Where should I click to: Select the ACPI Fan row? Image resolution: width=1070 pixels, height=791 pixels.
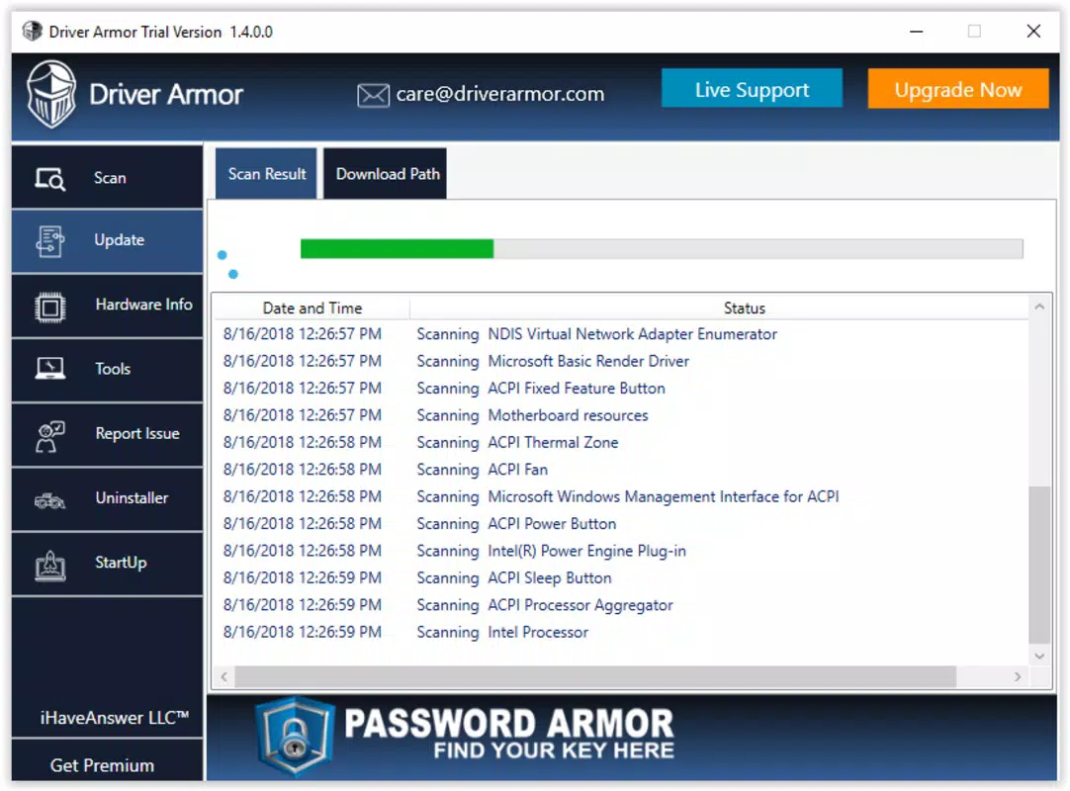coord(620,470)
